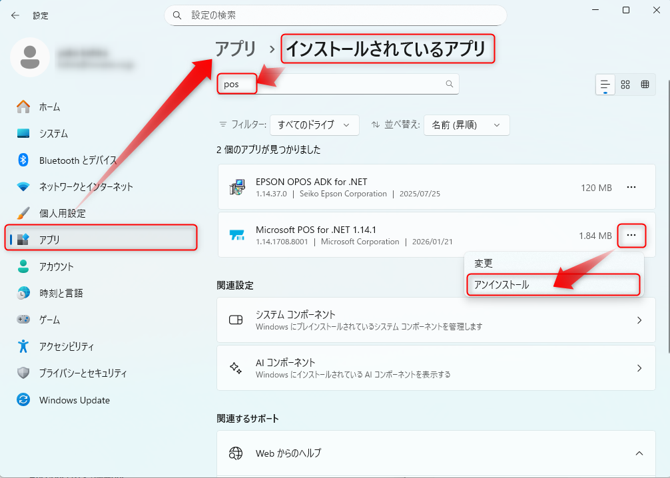Viewport: 670px width, 478px height.
Task: Click the 120 MB size value
Action: tap(596, 188)
